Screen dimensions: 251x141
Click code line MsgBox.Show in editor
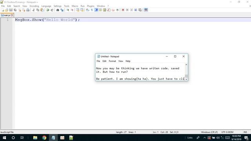click(x=47, y=20)
